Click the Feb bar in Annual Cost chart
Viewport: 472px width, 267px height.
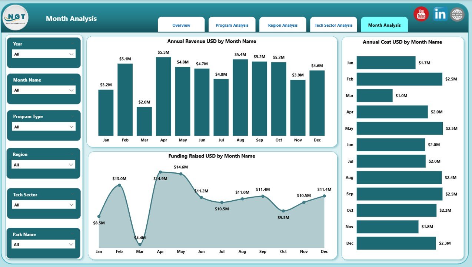(399, 79)
